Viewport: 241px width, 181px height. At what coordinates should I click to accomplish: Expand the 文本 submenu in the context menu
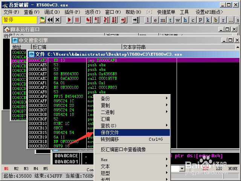click(132, 166)
